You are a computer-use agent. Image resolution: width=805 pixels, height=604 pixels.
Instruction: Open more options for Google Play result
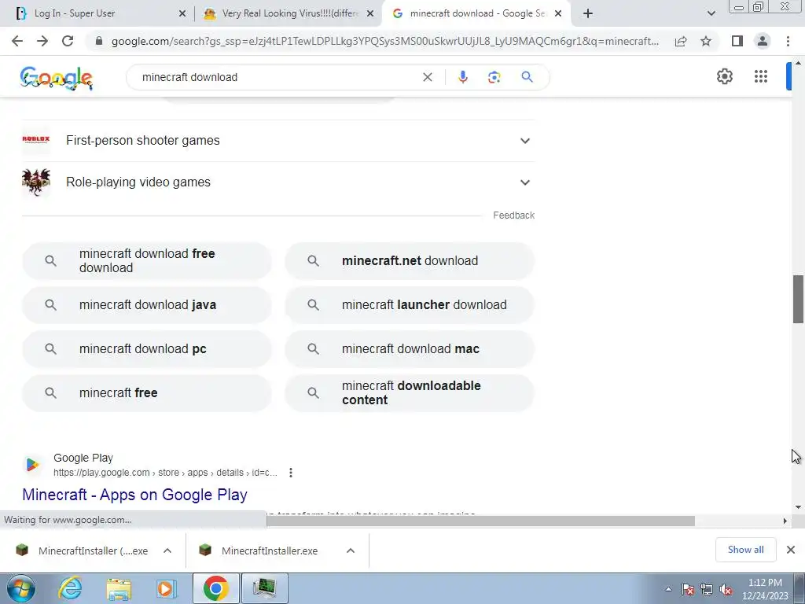point(291,473)
